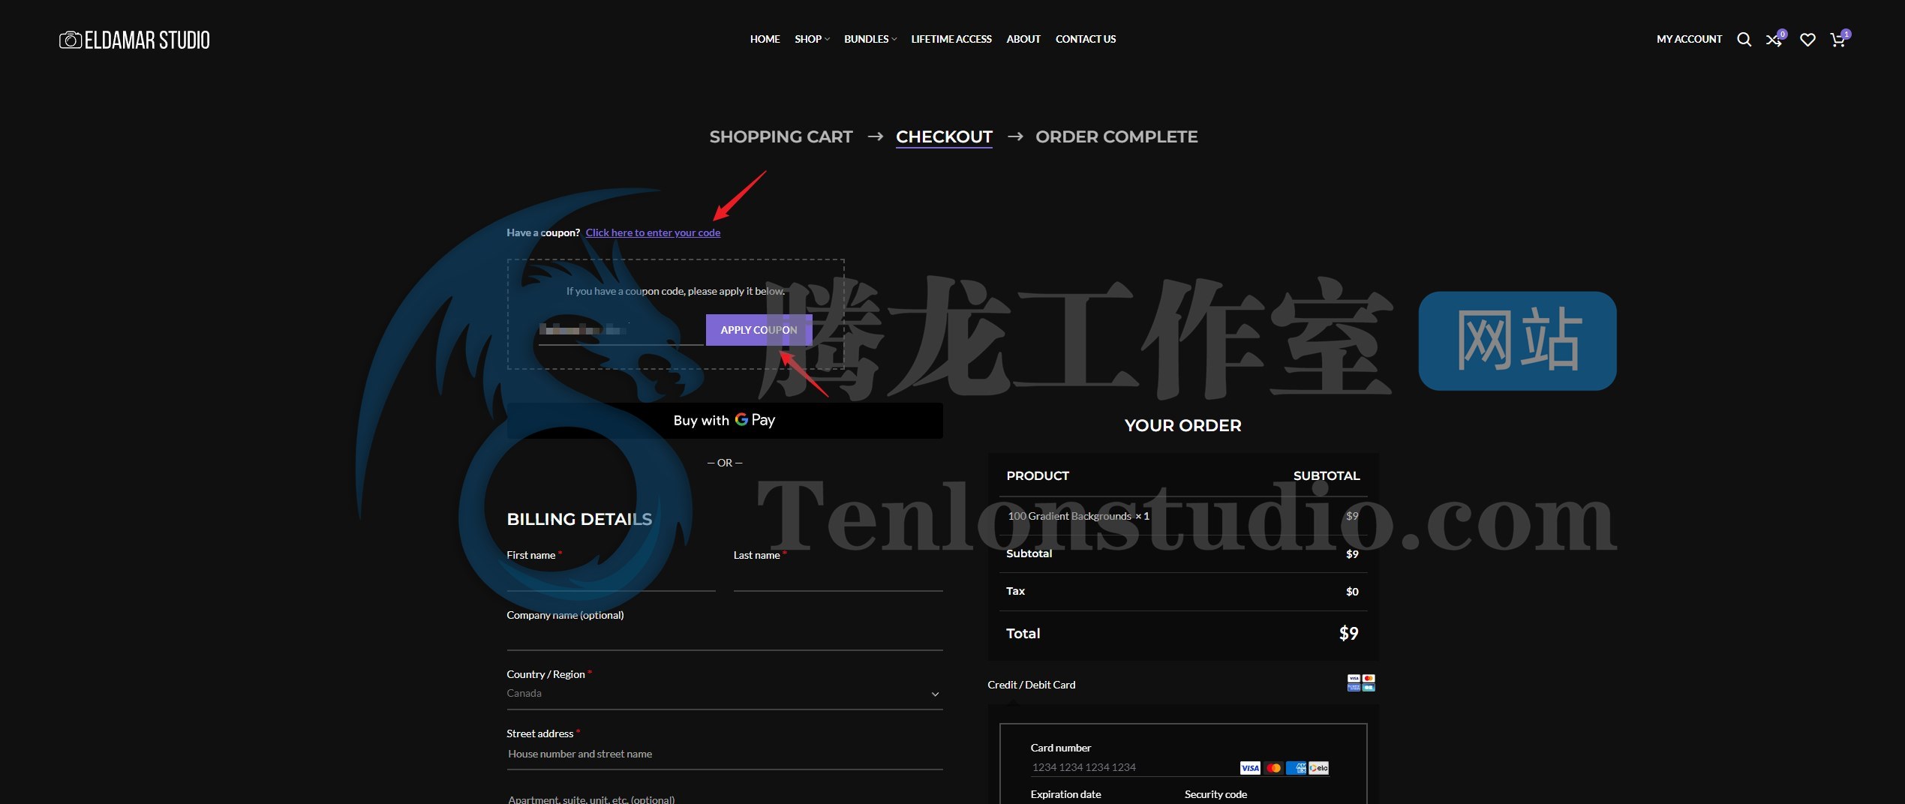Expand the Shop menu dropdown
Viewport: 1905px width, 804px height.
tap(812, 39)
